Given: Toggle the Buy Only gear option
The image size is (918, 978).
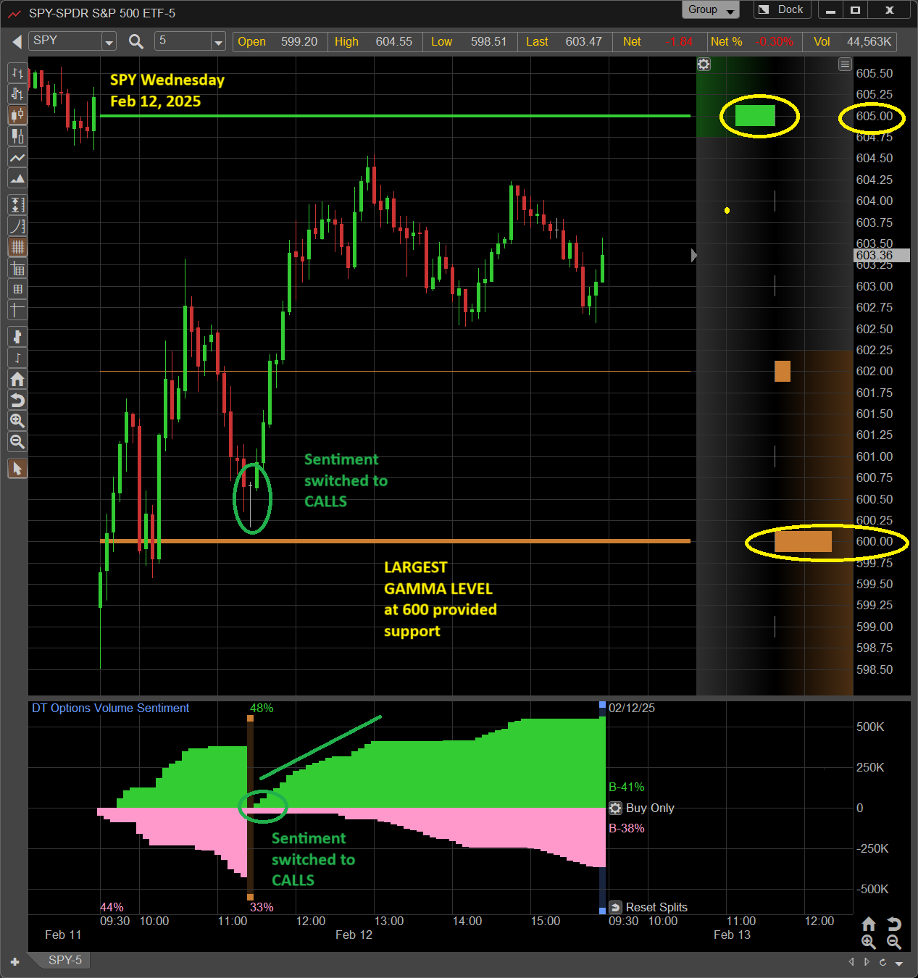Looking at the screenshot, I should [615, 808].
